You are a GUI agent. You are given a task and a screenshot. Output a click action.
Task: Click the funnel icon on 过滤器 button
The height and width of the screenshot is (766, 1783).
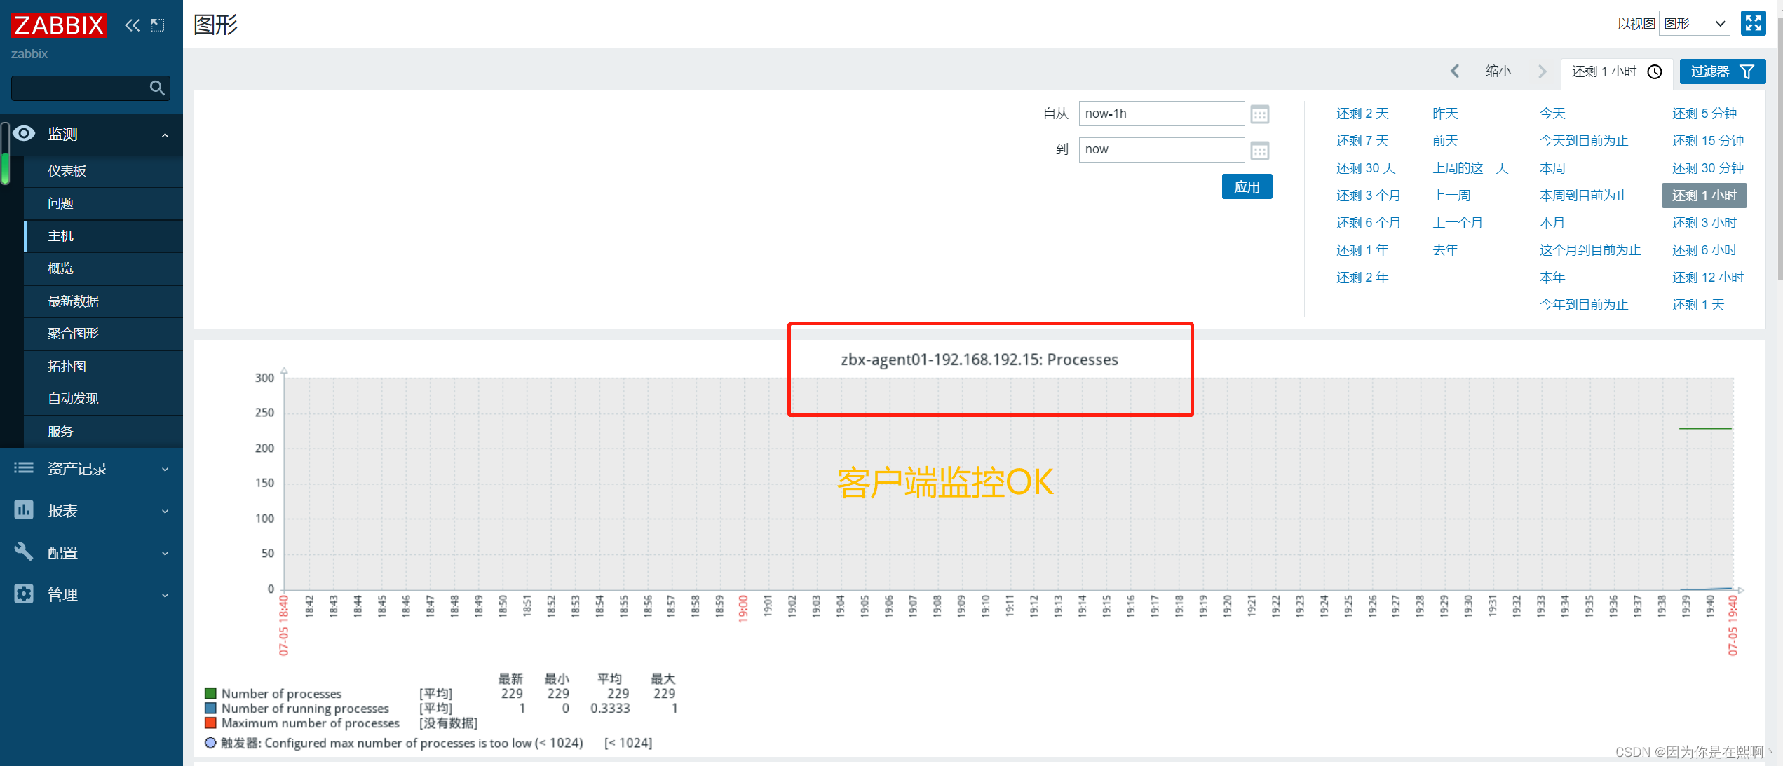coord(1747,71)
